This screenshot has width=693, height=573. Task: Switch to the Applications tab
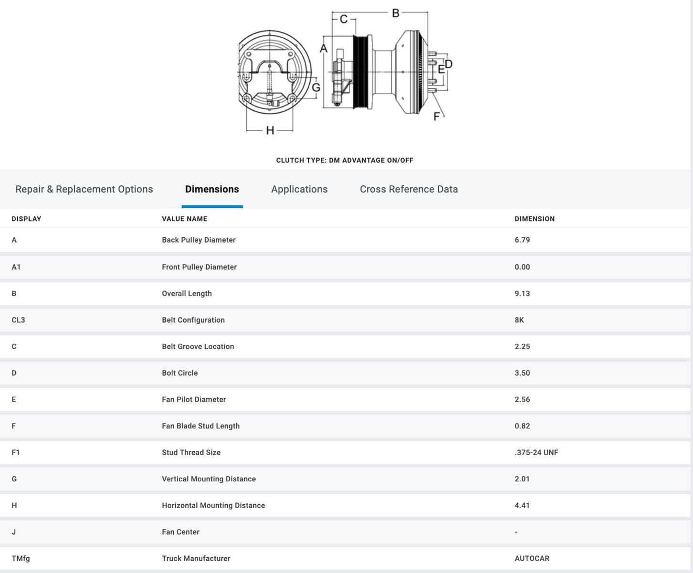click(x=299, y=189)
